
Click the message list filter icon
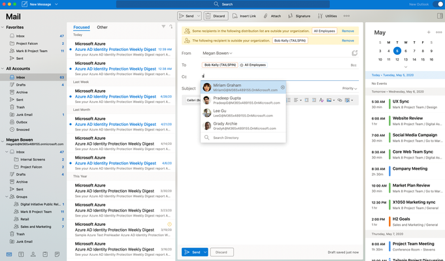163,27
